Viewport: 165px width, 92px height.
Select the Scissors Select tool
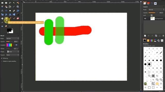point(2,7)
